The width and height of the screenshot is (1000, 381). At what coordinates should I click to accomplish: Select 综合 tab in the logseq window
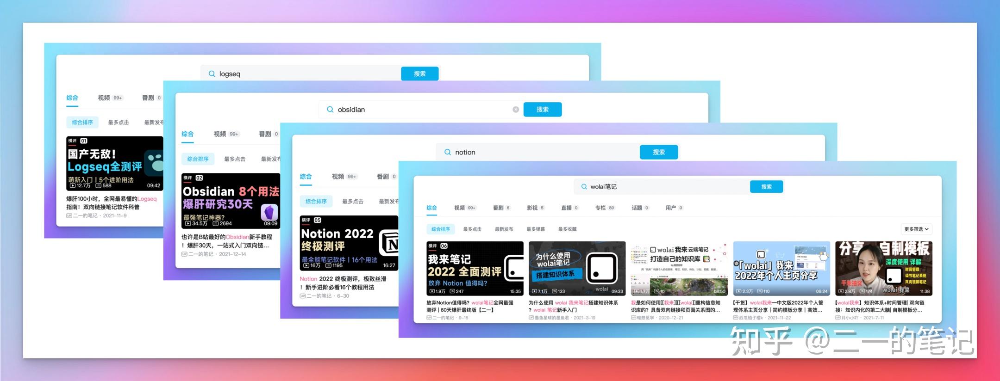[x=72, y=98]
